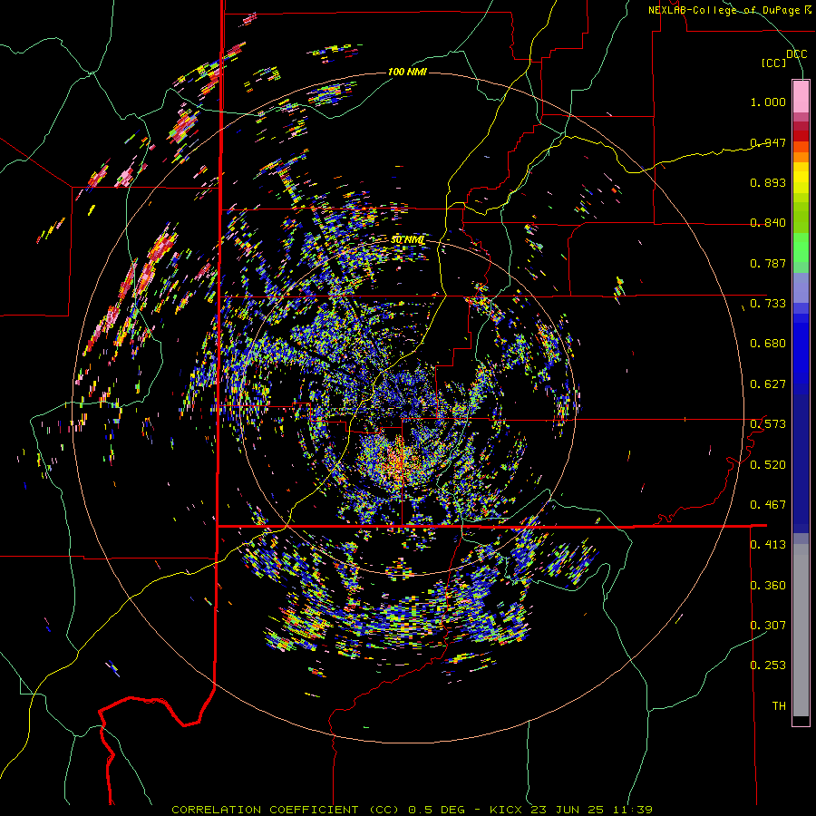This screenshot has height=816, width=816.
Task: Click the 0.787 scale value
Action: point(768,263)
